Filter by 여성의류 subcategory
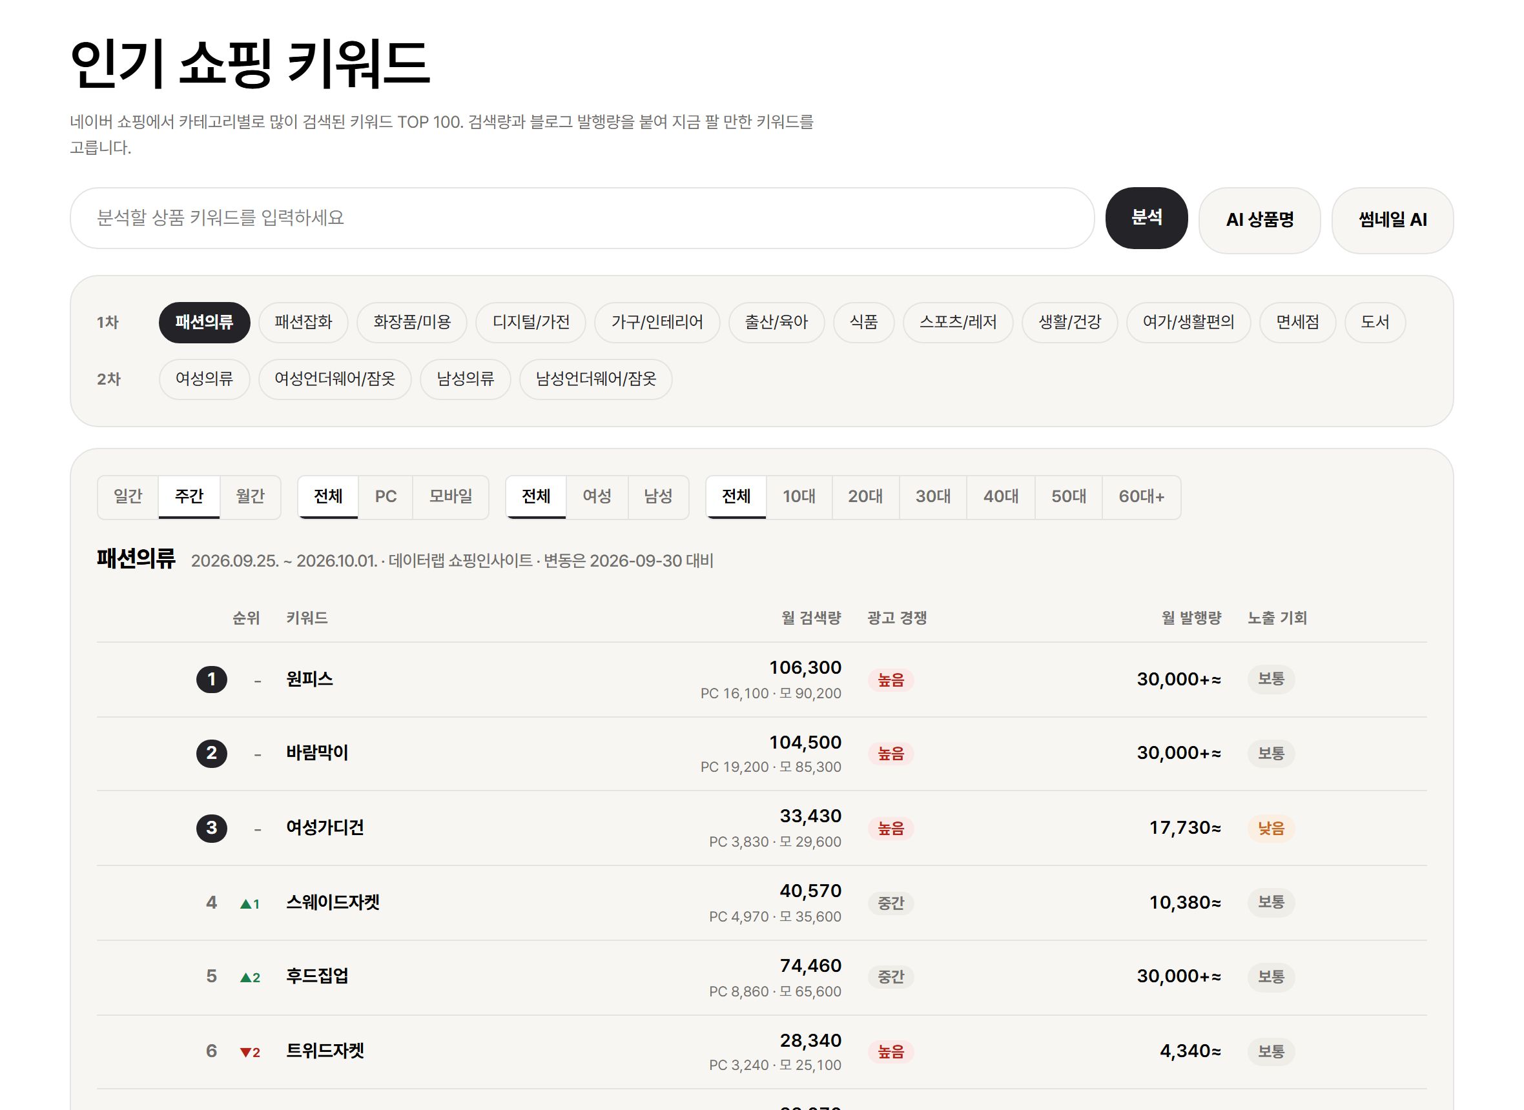This screenshot has height=1110, width=1524. tap(203, 379)
